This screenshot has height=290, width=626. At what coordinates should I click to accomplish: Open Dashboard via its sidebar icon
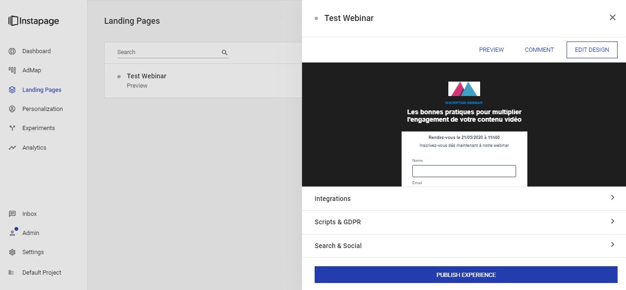(x=13, y=51)
